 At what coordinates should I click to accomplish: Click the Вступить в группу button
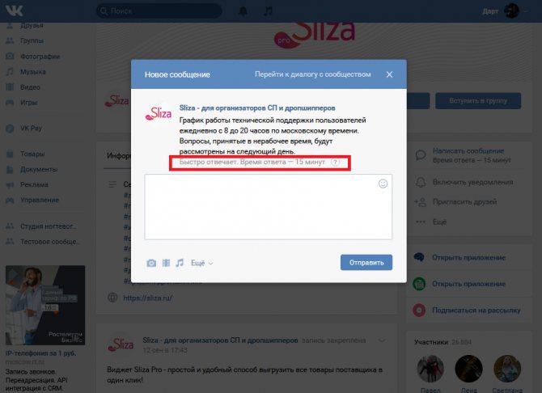tap(478, 100)
